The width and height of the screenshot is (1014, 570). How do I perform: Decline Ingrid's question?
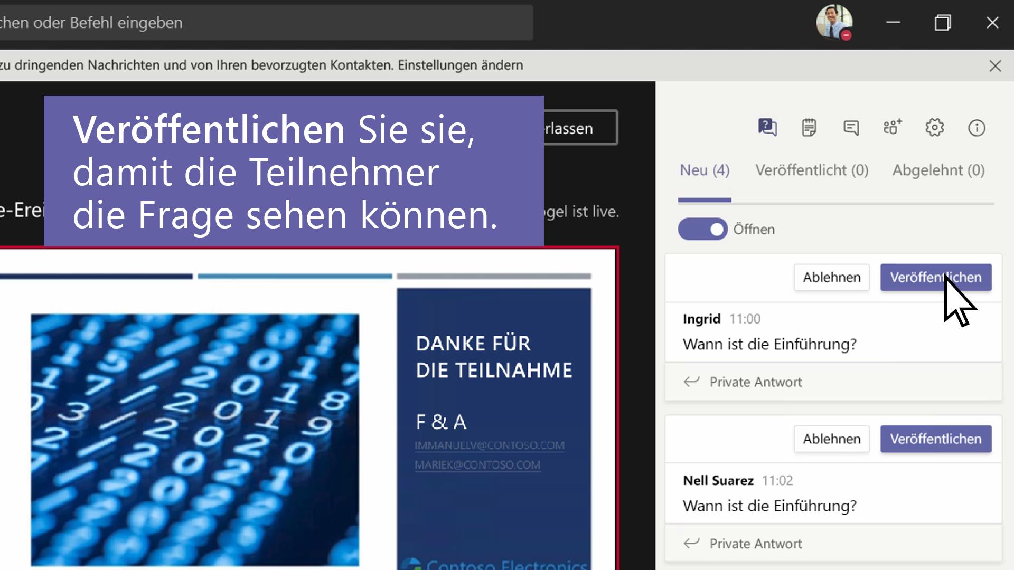coord(832,277)
